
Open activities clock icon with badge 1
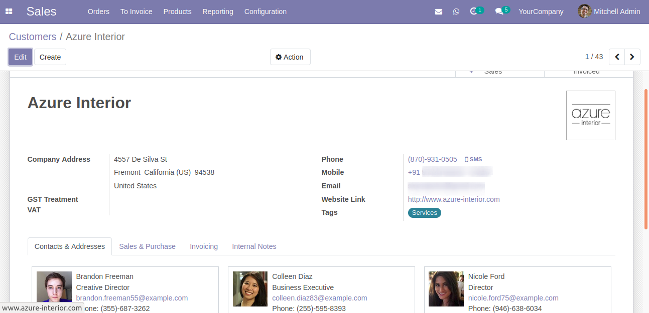pyautogui.click(x=476, y=11)
